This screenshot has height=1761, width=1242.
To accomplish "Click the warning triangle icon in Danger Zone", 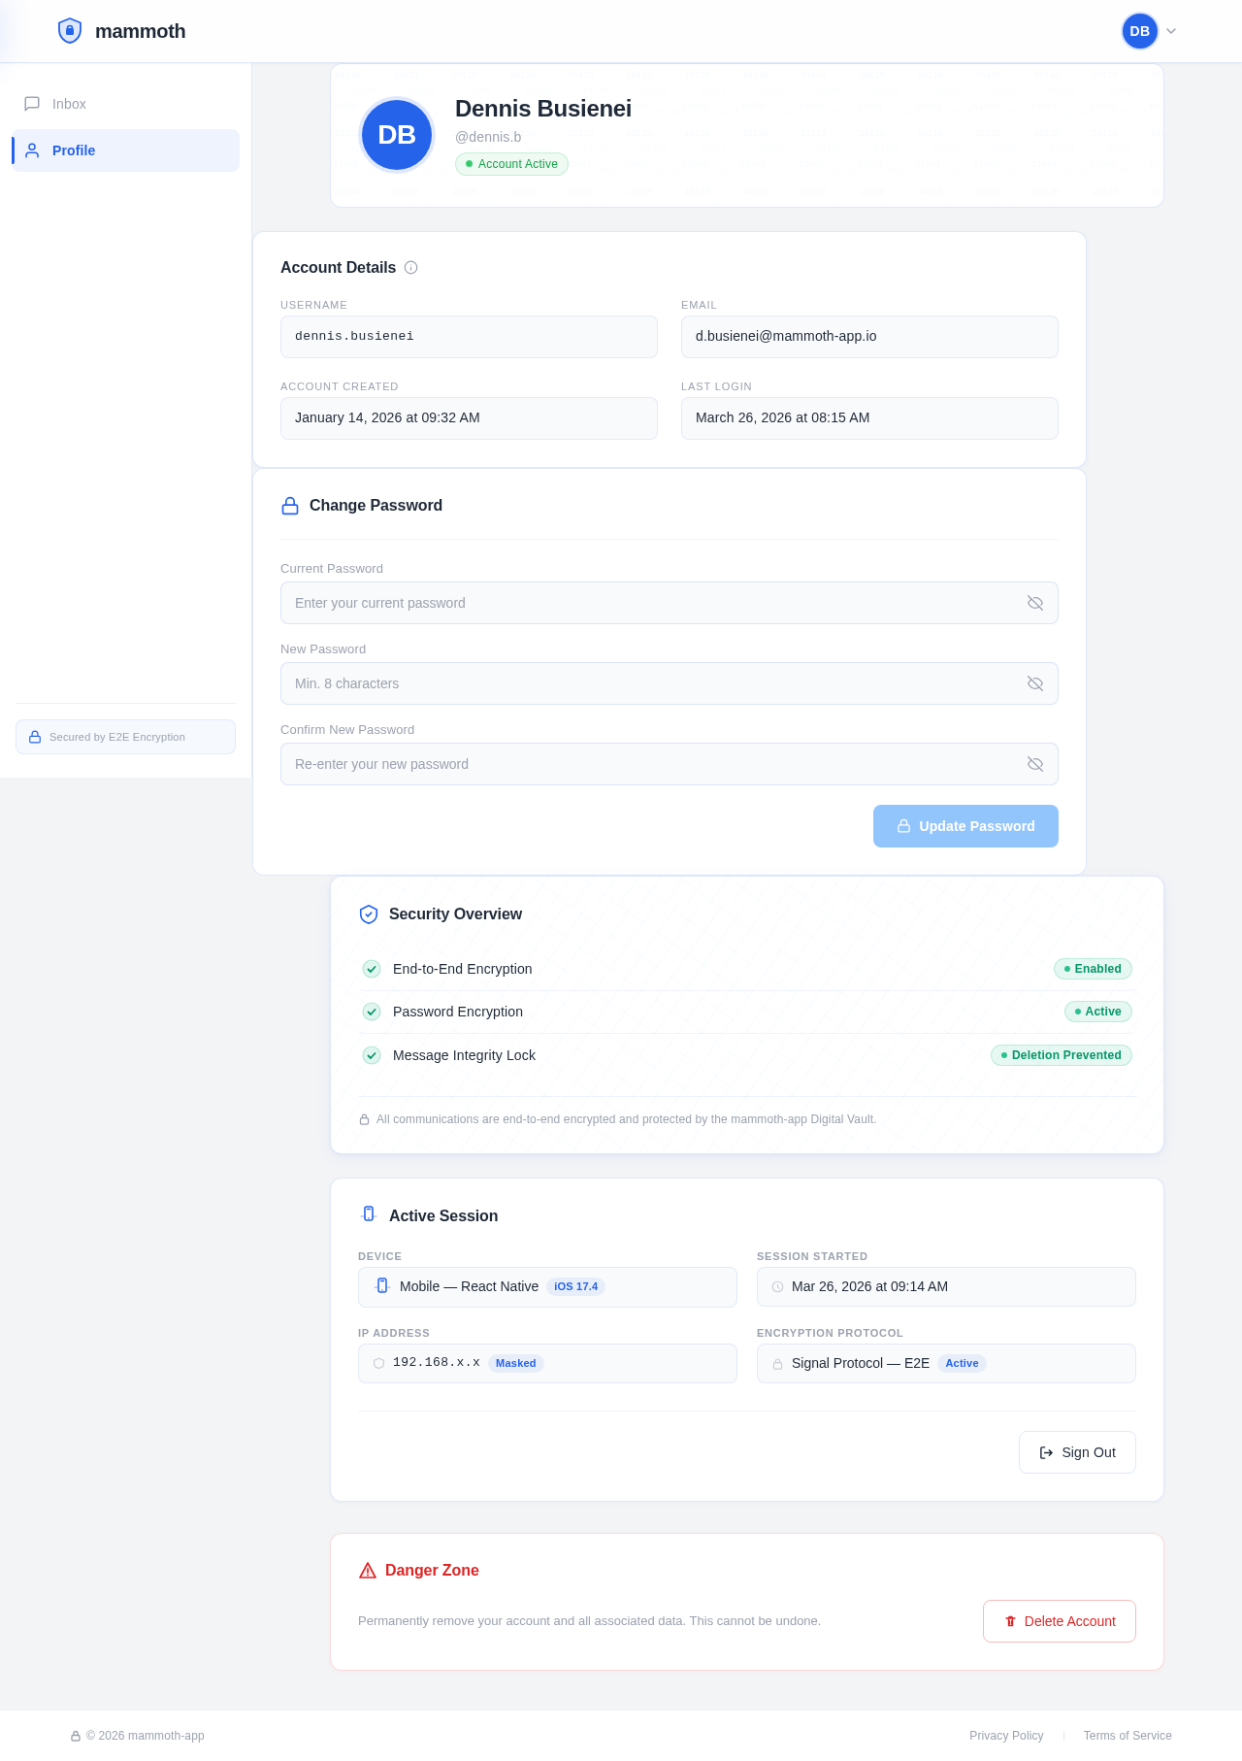I will pos(368,1571).
